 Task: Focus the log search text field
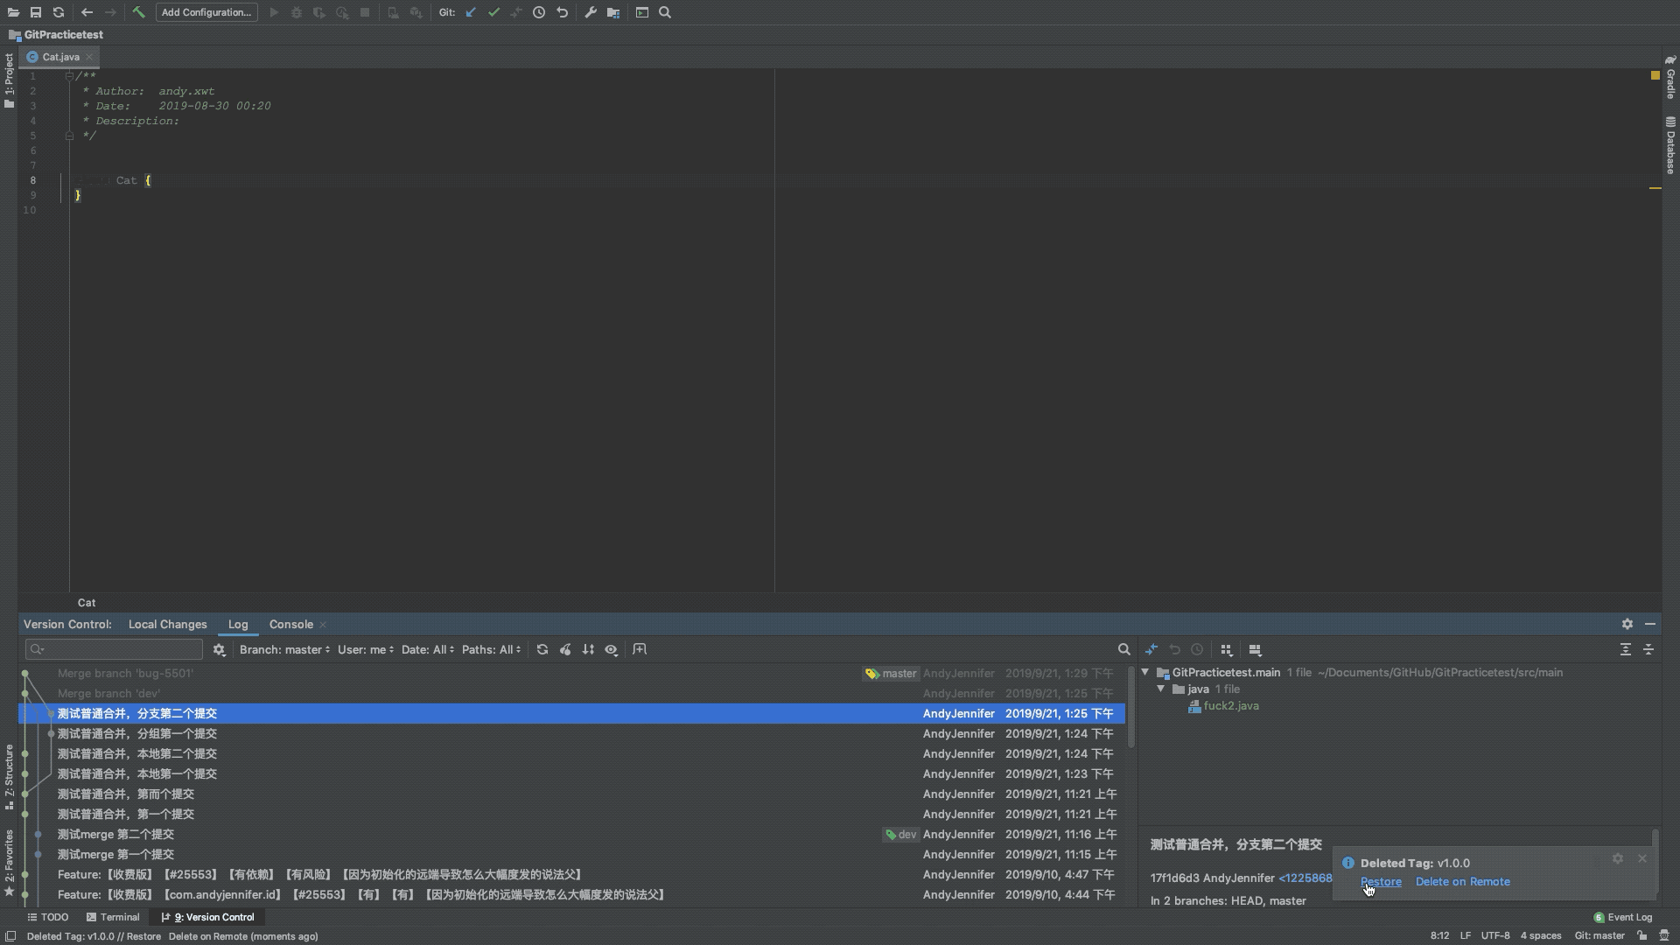pyautogui.click(x=115, y=649)
